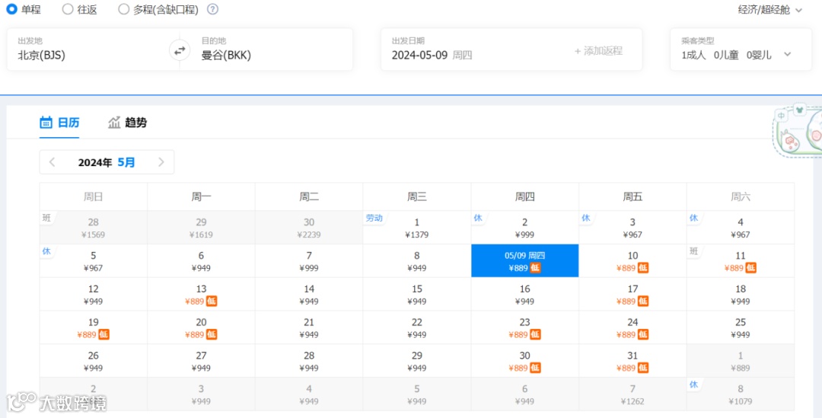Select May 8 on the calendar
822x418 pixels.
(417, 260)
